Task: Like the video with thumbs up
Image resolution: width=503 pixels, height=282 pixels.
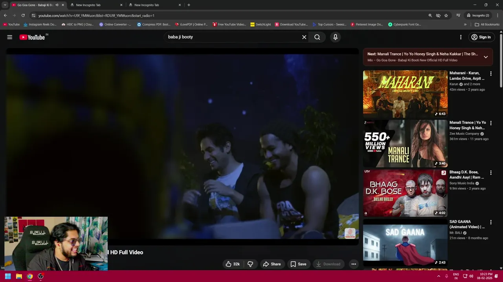Action: point(233,264)
